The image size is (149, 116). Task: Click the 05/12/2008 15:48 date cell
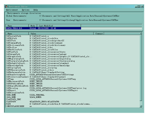[x=47, y=28]
